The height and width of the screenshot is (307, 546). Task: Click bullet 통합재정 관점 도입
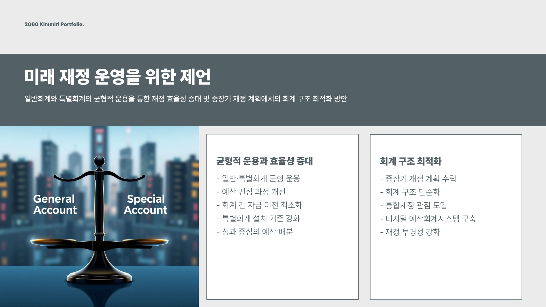coord(413,206)
